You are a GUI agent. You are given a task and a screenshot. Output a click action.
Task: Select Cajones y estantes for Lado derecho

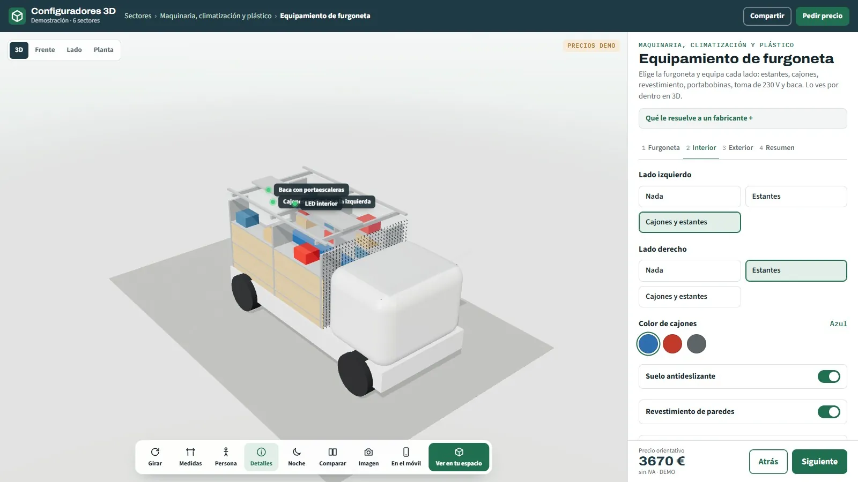pos(690,297)
